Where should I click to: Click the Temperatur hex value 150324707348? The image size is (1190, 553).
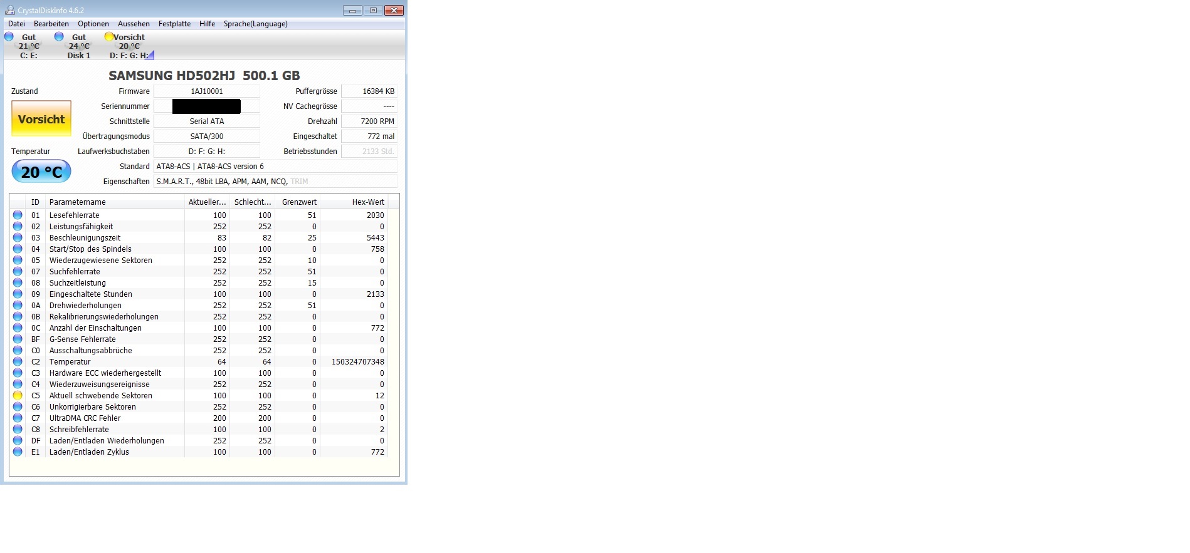click(358, 362)
